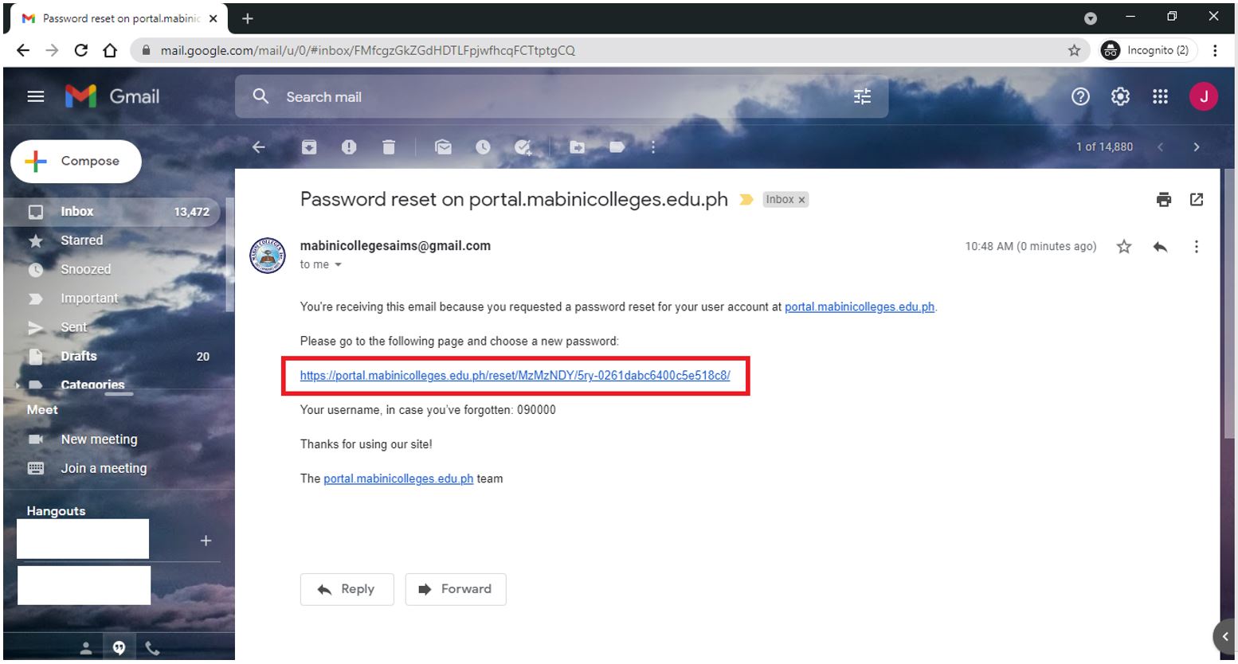This screenshot has height=664, width=1238.
Task: Mark the email as unread
Action: click(x=443, y=147)
